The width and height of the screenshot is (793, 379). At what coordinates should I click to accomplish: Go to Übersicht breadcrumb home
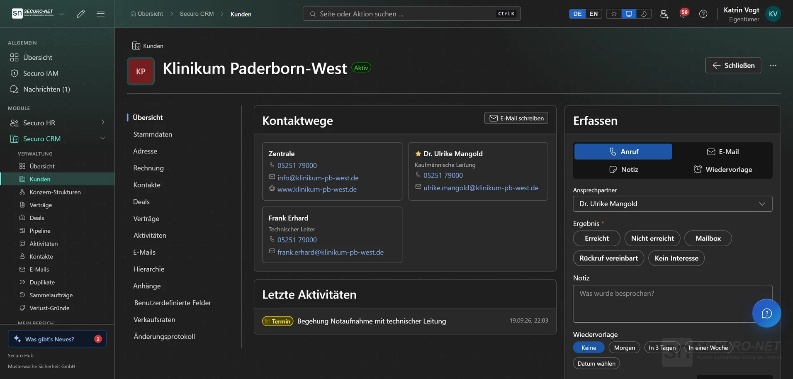point(146,14)
